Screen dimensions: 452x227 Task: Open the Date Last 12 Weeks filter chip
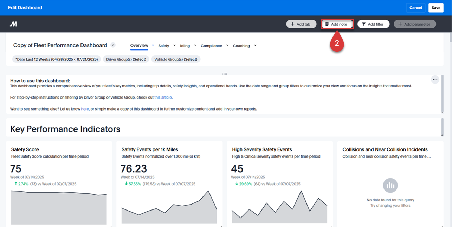[x=56, y=59]
